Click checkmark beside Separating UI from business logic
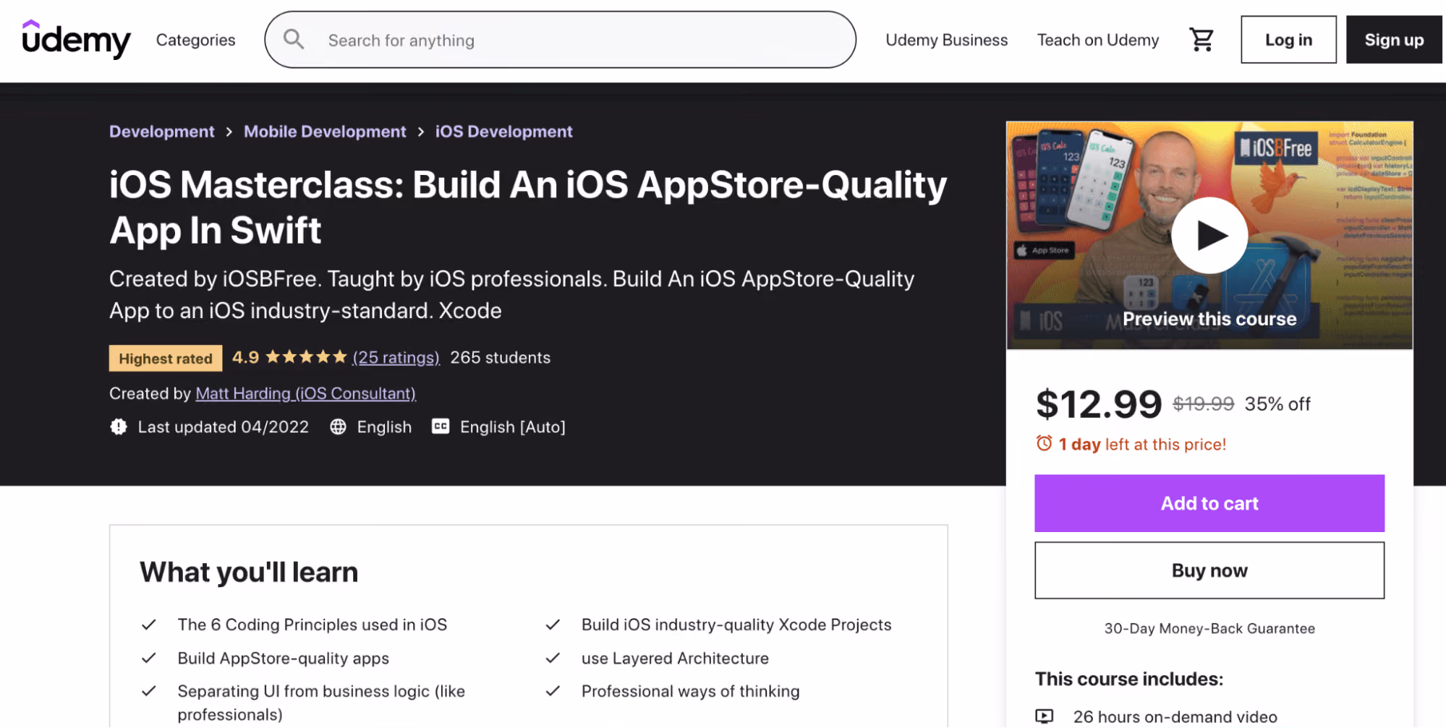Screen dimensions: 1446x728 click(x=149, y=691)
